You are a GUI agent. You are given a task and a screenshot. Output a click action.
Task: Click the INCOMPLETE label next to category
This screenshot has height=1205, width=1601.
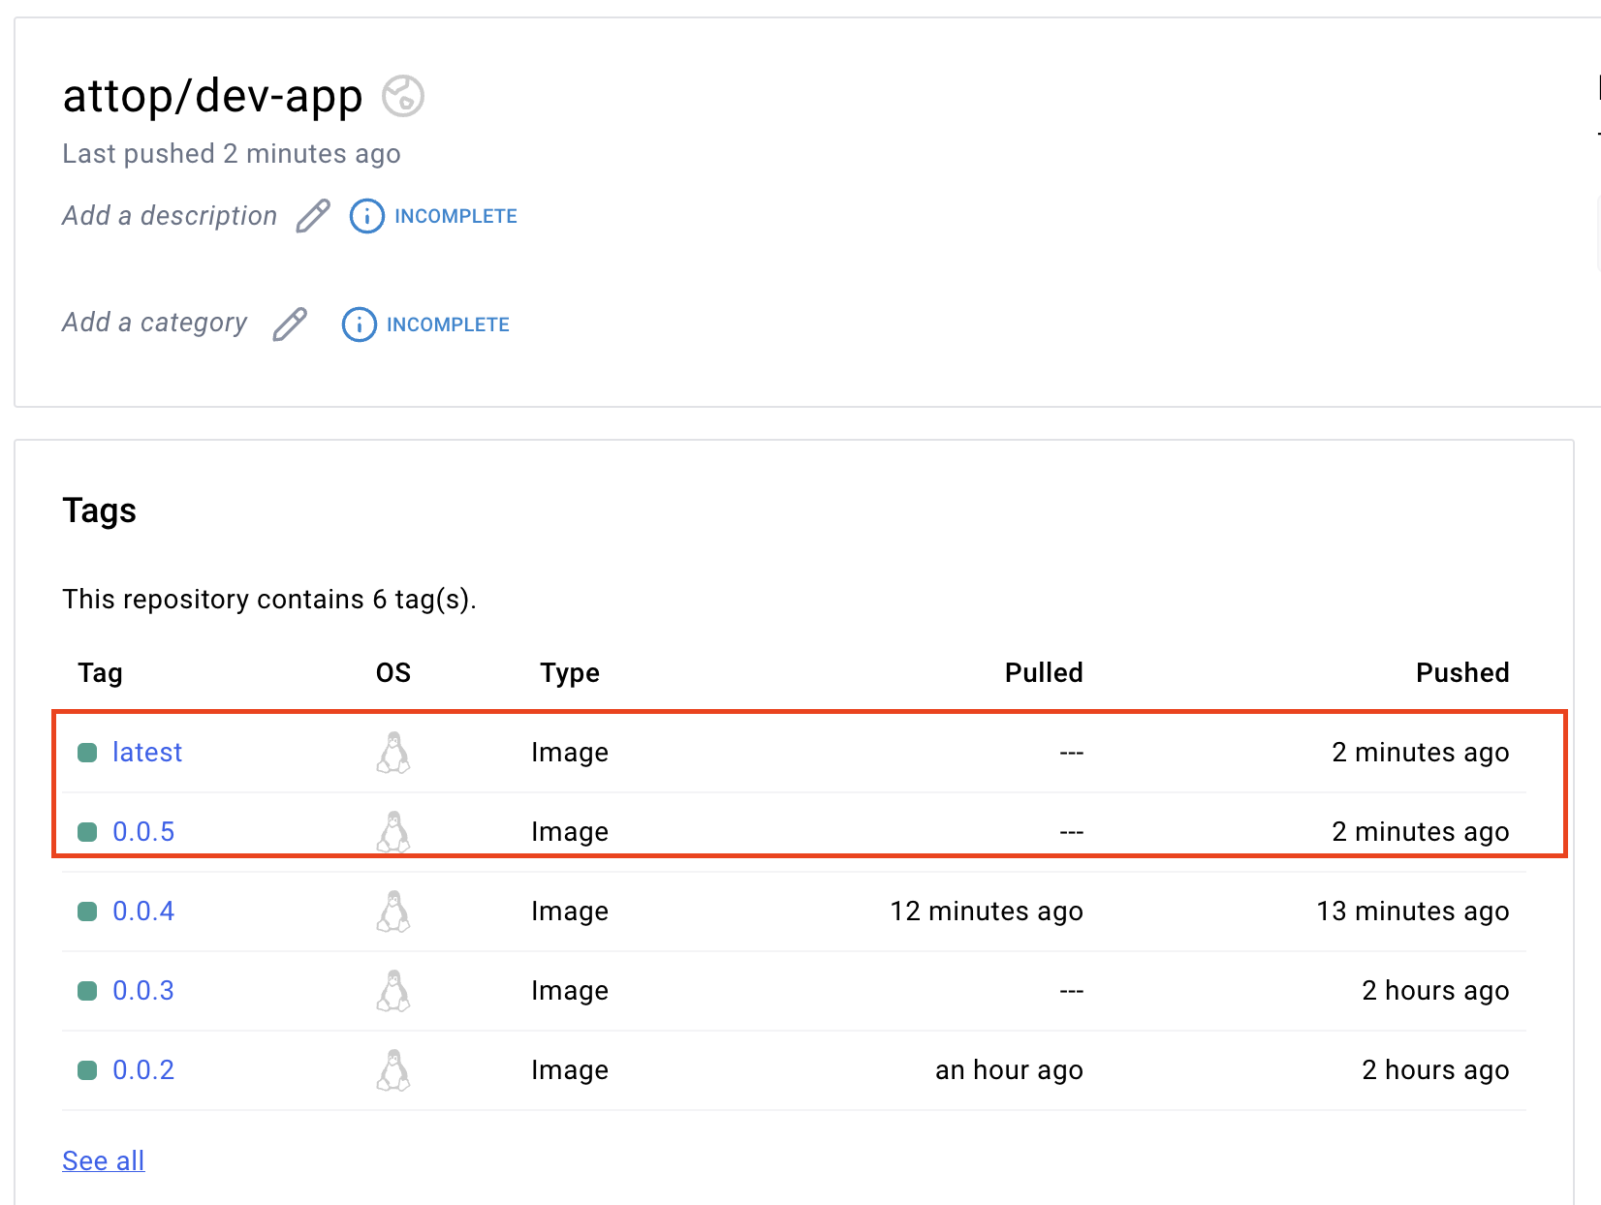pyautogui.click(x=448, y=324)
